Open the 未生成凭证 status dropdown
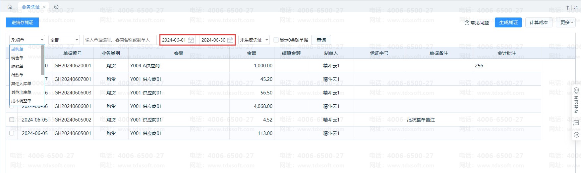Viewport: 581px width, 173px height. click(x=254, y=40)
